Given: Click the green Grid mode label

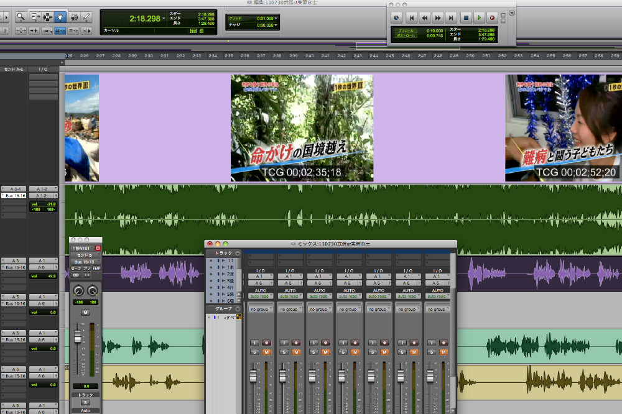Looking at the screenshot, I should tap(235, 18).
